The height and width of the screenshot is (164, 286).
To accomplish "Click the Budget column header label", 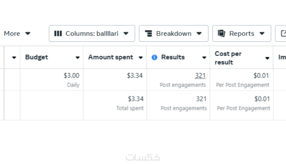I will [36, 57].
